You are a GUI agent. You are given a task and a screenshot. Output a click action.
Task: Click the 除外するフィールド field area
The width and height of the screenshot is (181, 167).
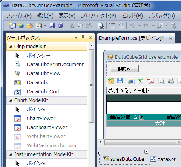[x=144, y=91]
